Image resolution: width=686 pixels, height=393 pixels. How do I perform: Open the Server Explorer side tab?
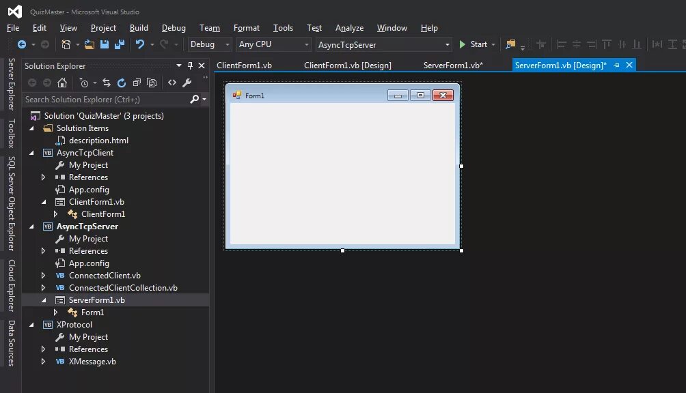12,84
